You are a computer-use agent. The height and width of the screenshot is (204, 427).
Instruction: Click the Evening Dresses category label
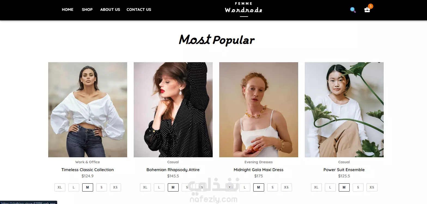point(258,162)
